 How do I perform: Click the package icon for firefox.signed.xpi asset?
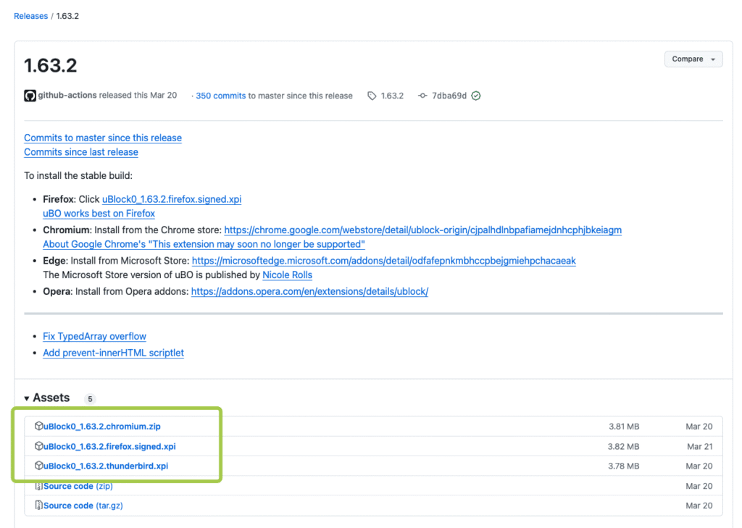39,445
